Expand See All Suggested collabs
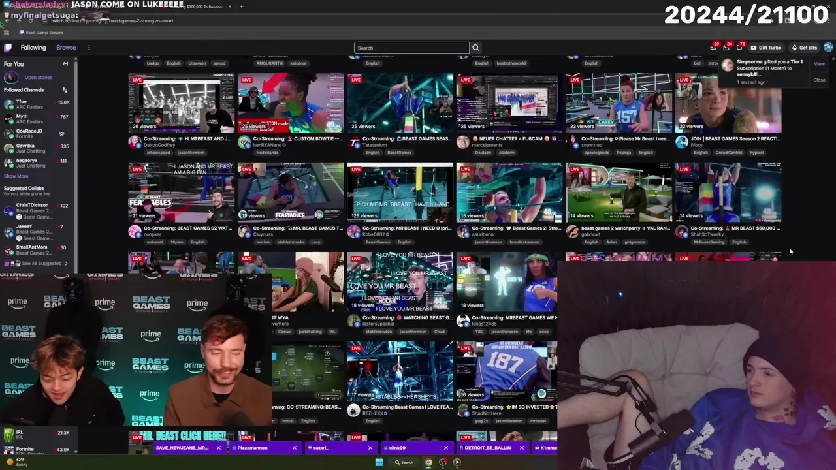The width and height of the screenshot is (836, 470). point(42,263)
